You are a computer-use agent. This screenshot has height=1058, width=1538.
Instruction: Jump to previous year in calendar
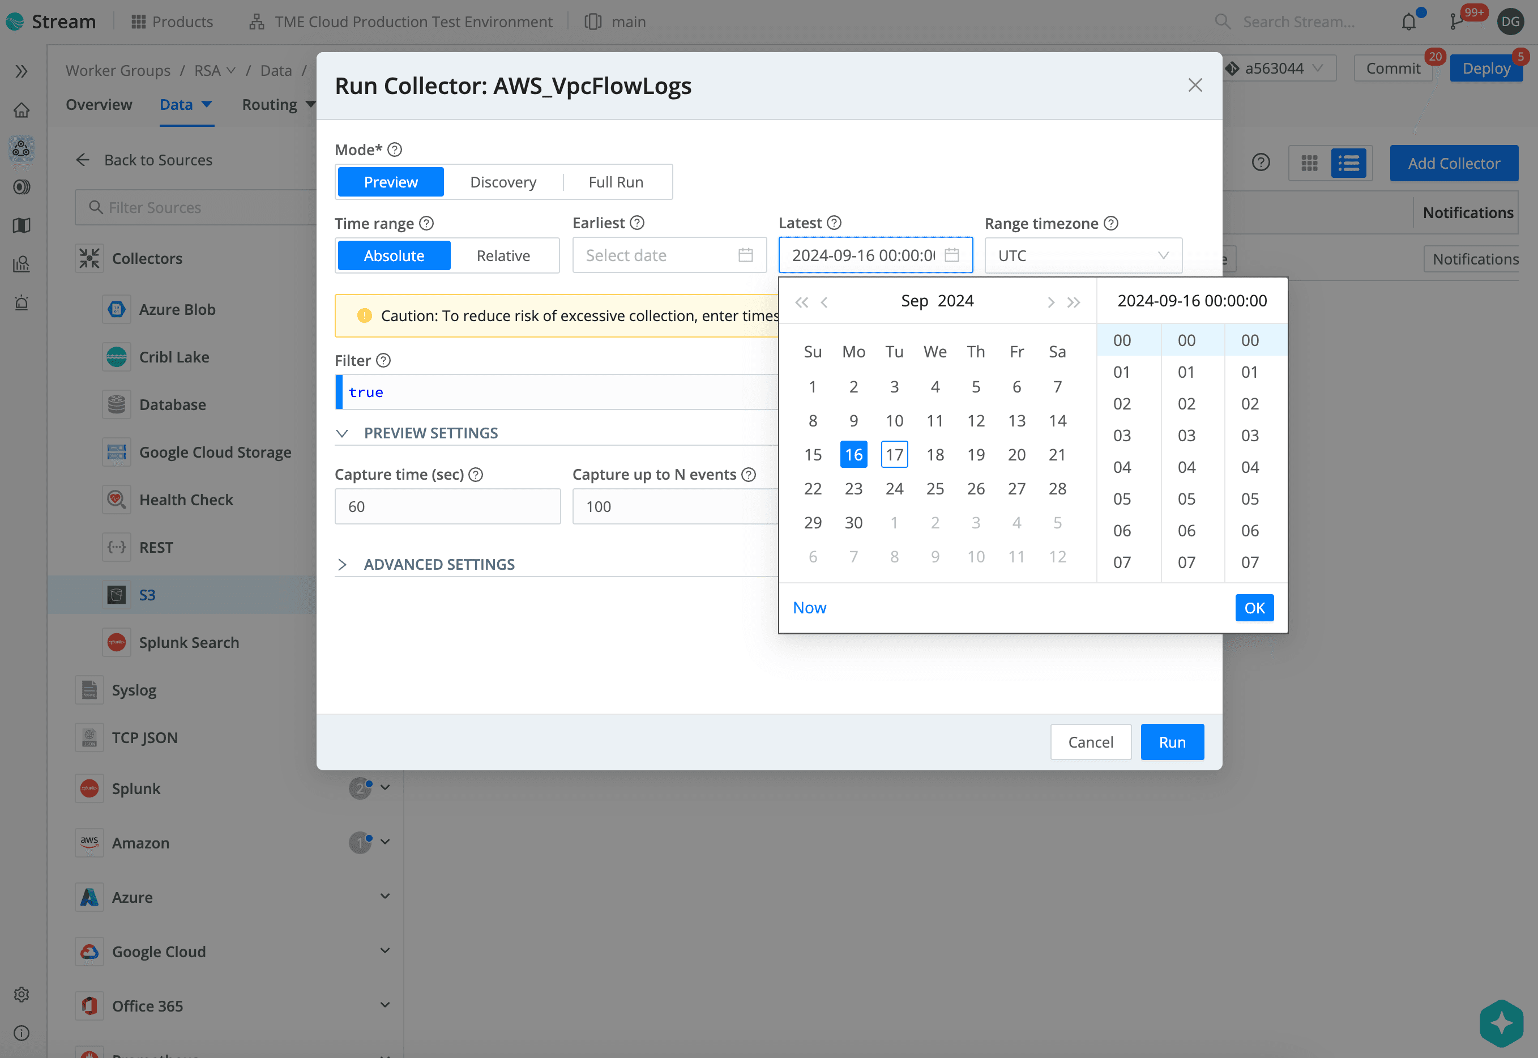click(801, 302)
